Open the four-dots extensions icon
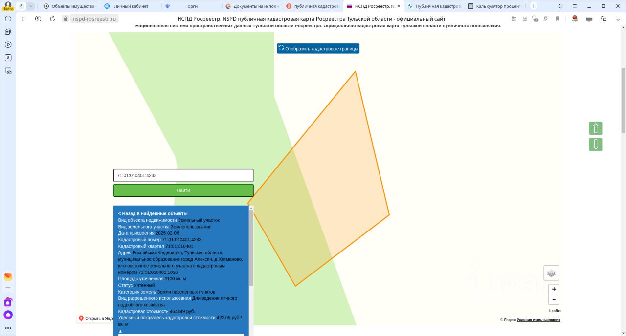This screenshot has width=626, height=336. click(514, 19)
